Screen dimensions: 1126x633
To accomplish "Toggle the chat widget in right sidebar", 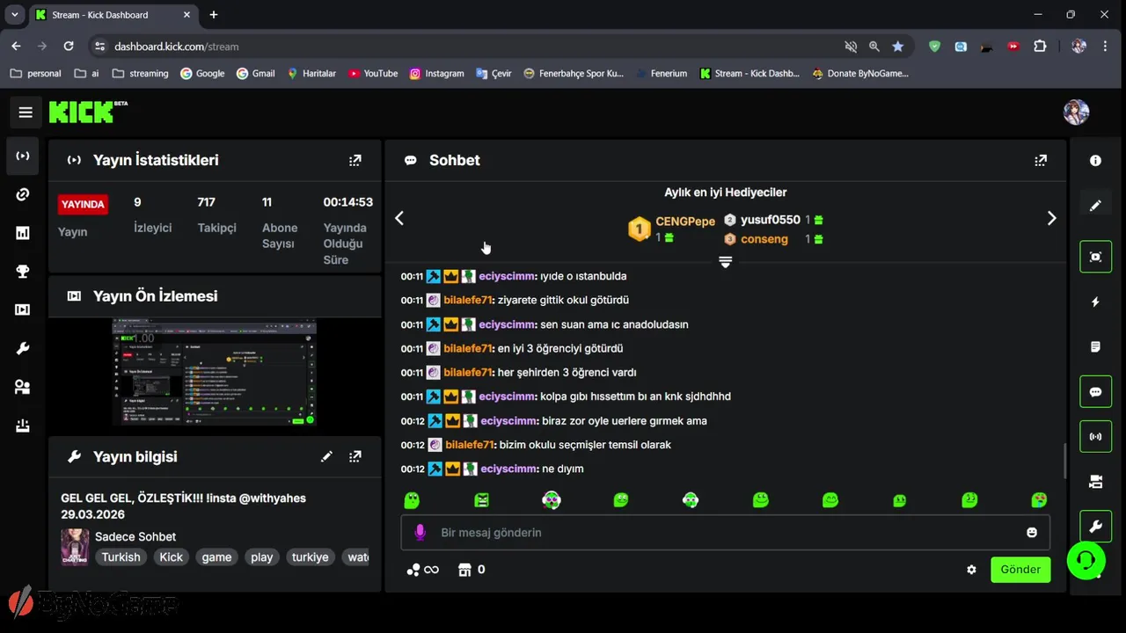I will tap(1095, 391).
